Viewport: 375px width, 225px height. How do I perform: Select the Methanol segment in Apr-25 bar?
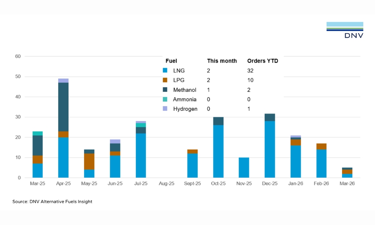pyautogui.click(x=63, y=107)
